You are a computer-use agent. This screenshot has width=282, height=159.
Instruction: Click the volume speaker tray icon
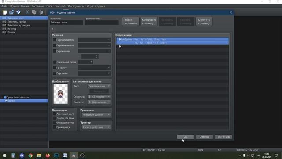[x=248, y=155]
